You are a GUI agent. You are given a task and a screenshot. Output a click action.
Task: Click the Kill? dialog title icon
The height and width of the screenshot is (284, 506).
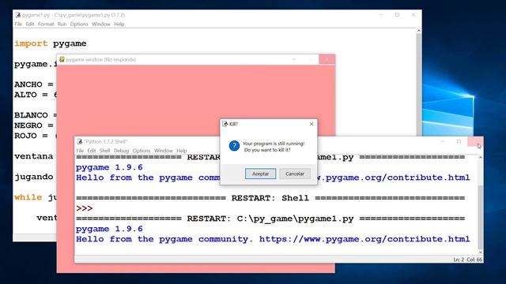pyautogui.click(x=225, y=124)
